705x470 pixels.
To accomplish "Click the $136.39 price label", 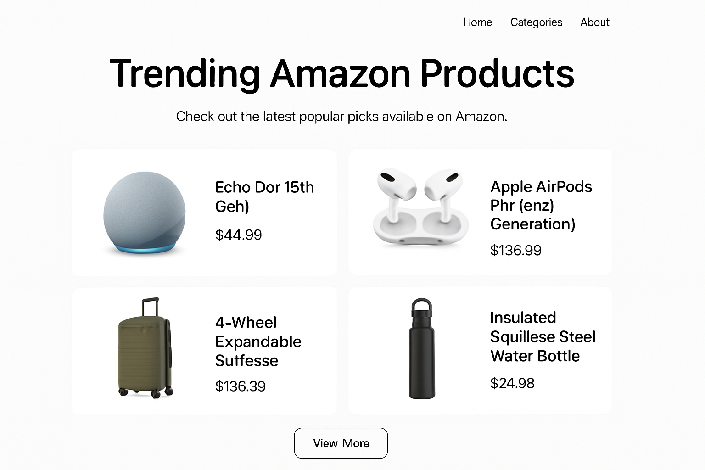I will (240, 386).
